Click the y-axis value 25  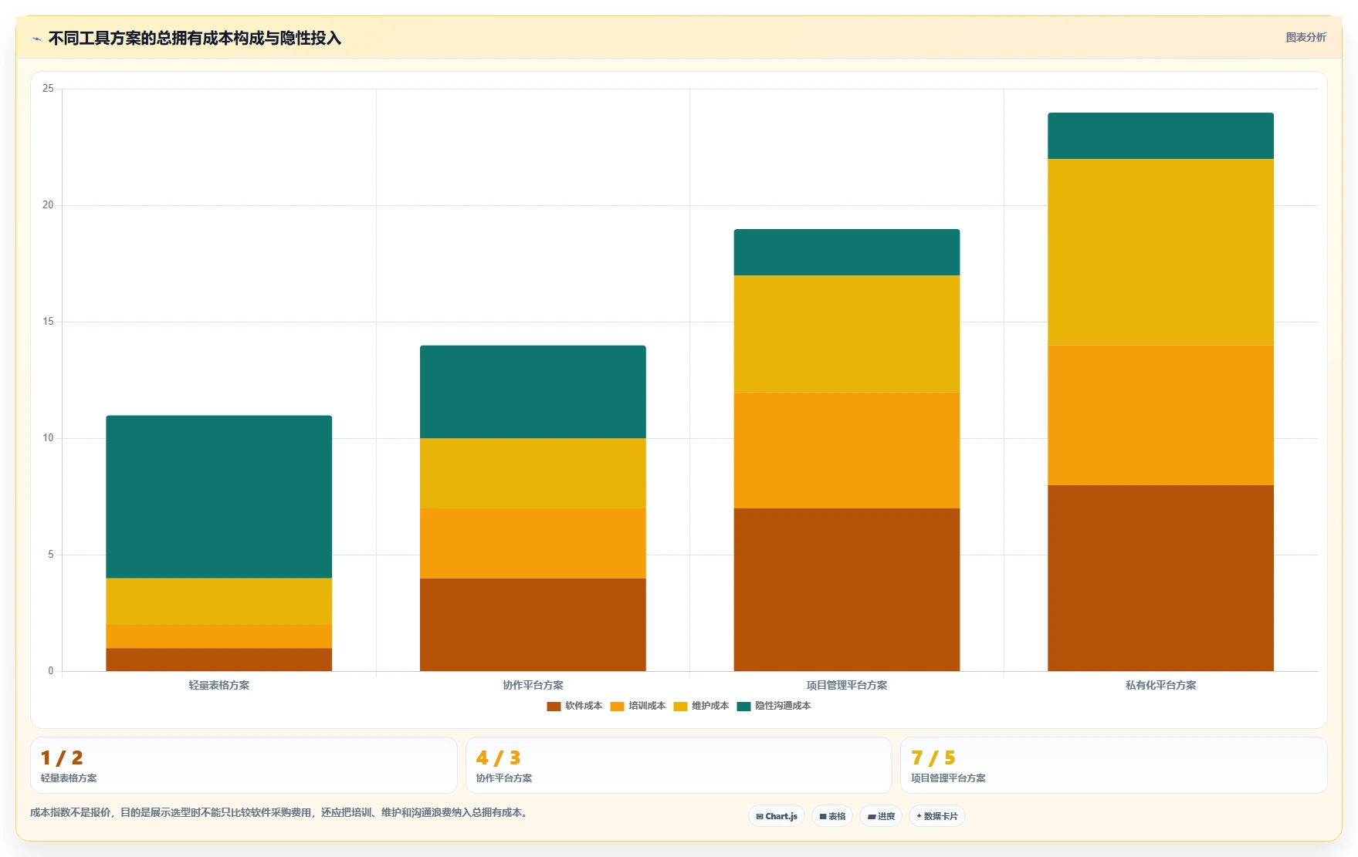click(x=48, y=89)
